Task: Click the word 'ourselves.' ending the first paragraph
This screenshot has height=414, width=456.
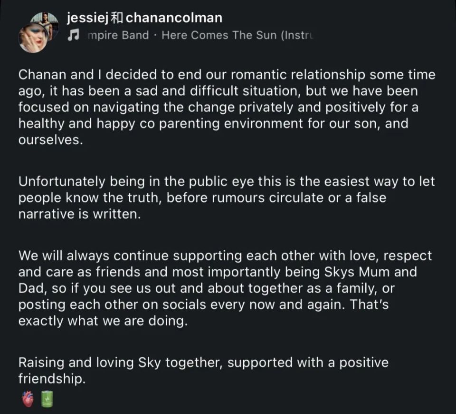Action: click(x=51, y=140)
